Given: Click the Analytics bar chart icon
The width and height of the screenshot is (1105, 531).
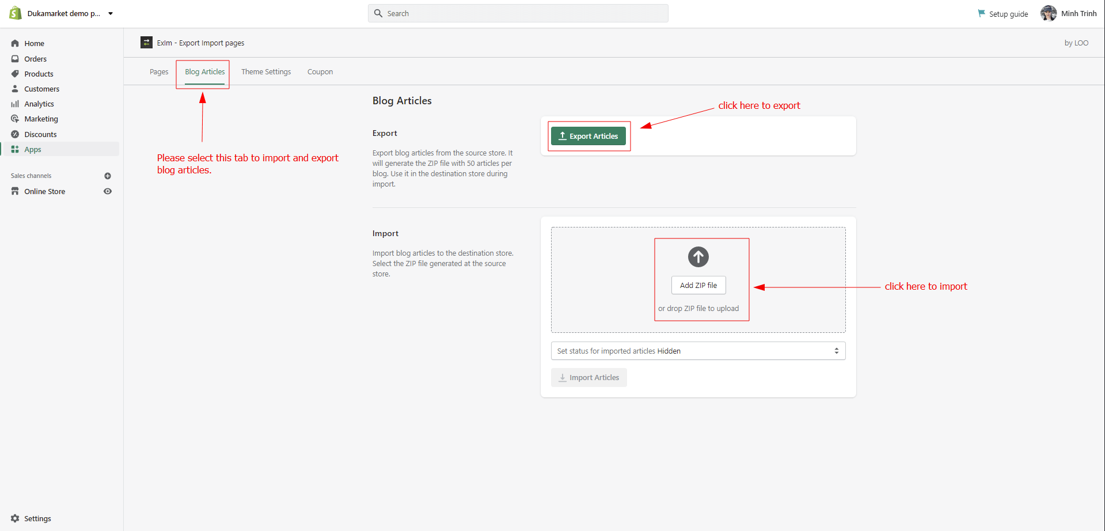Looking at the screenshot, I should (x=15, y=104).
